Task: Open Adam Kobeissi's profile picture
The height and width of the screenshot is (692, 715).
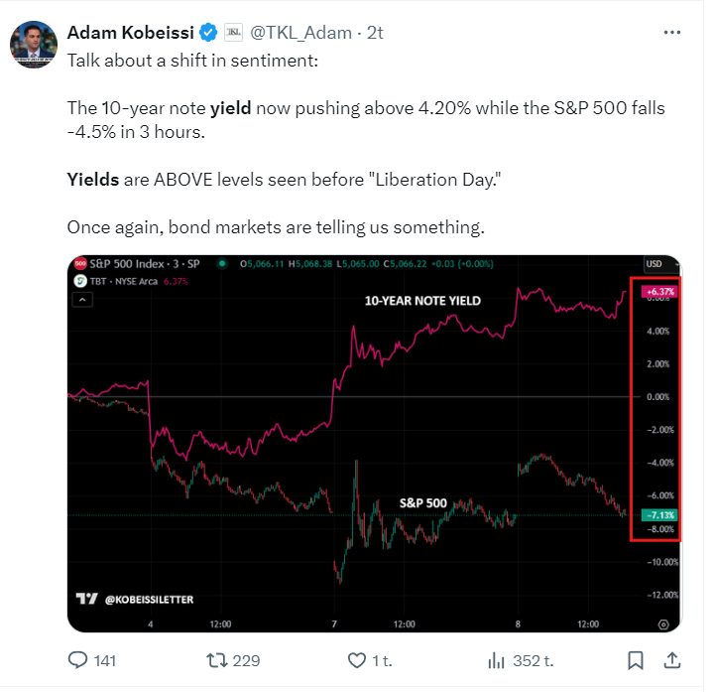Action: pos(33,43)
